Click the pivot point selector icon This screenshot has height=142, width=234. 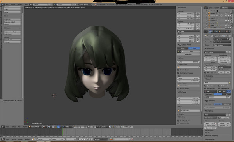click(x=49, y=127)
